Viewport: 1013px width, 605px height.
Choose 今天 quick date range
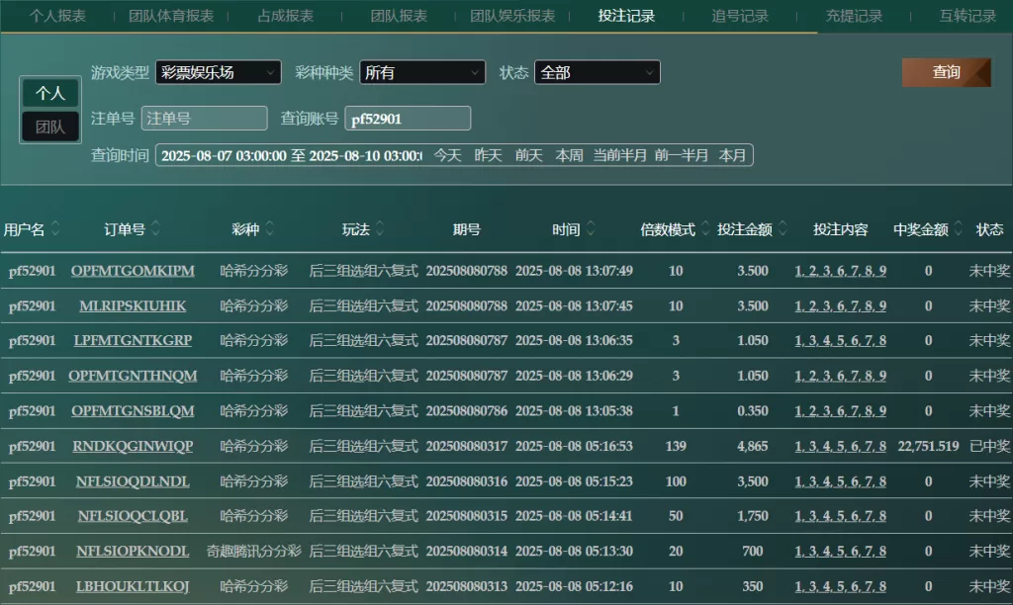tap(447, 155)
